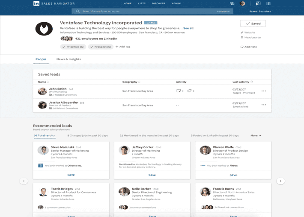Open the HOME menu item
Viewport: 304px width, 217px height.
click(x=127, y=3)
